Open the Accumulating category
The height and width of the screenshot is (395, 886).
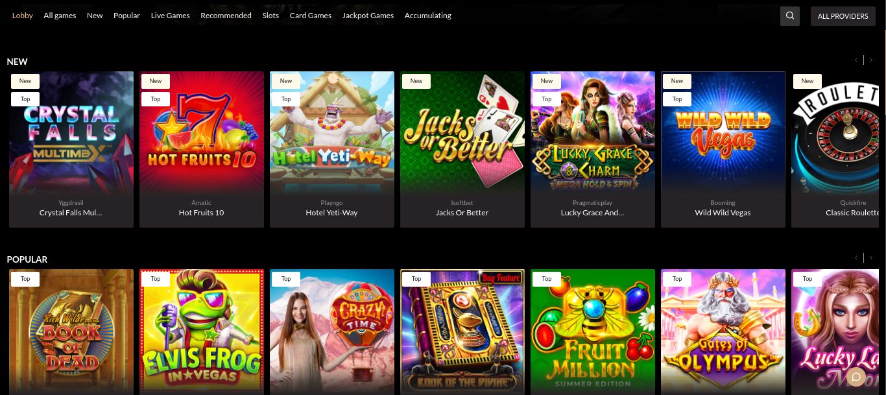pyautogui.click(x=427, y=16)
